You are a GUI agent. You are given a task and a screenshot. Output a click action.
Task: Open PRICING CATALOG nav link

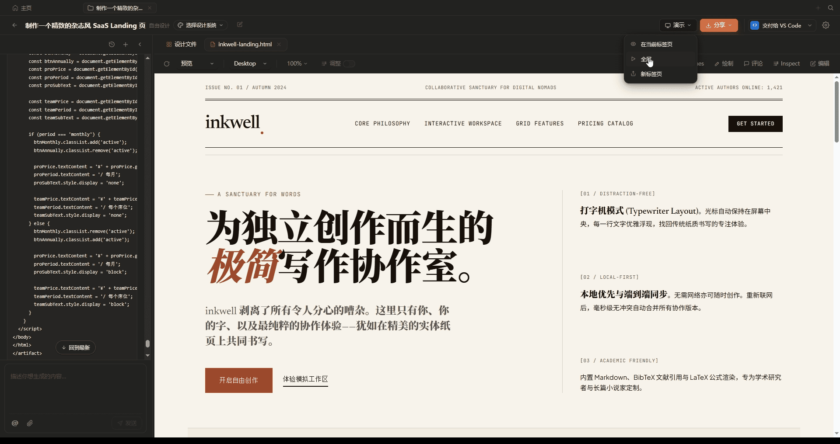[605, 124]
